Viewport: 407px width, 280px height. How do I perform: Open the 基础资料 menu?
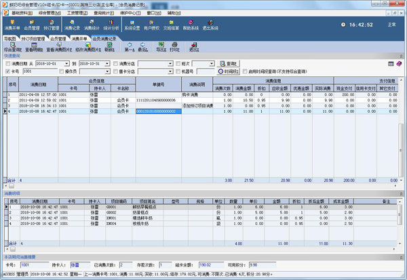pos(19,12)
